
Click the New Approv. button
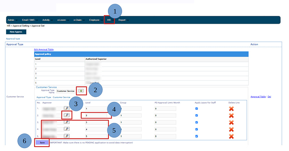[16, 32]
